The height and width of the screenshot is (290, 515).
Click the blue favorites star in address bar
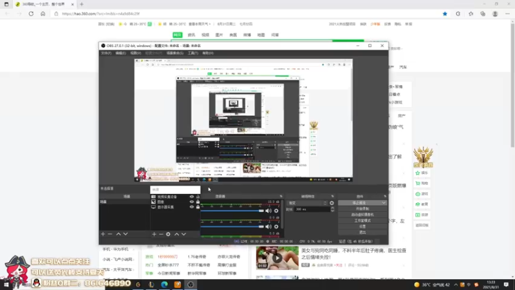445,14
